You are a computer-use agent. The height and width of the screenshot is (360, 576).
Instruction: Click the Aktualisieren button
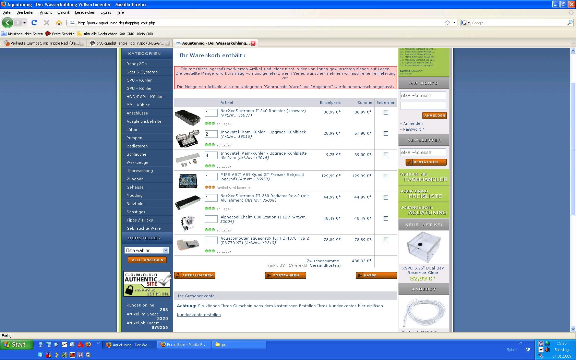tap(195, 275)
